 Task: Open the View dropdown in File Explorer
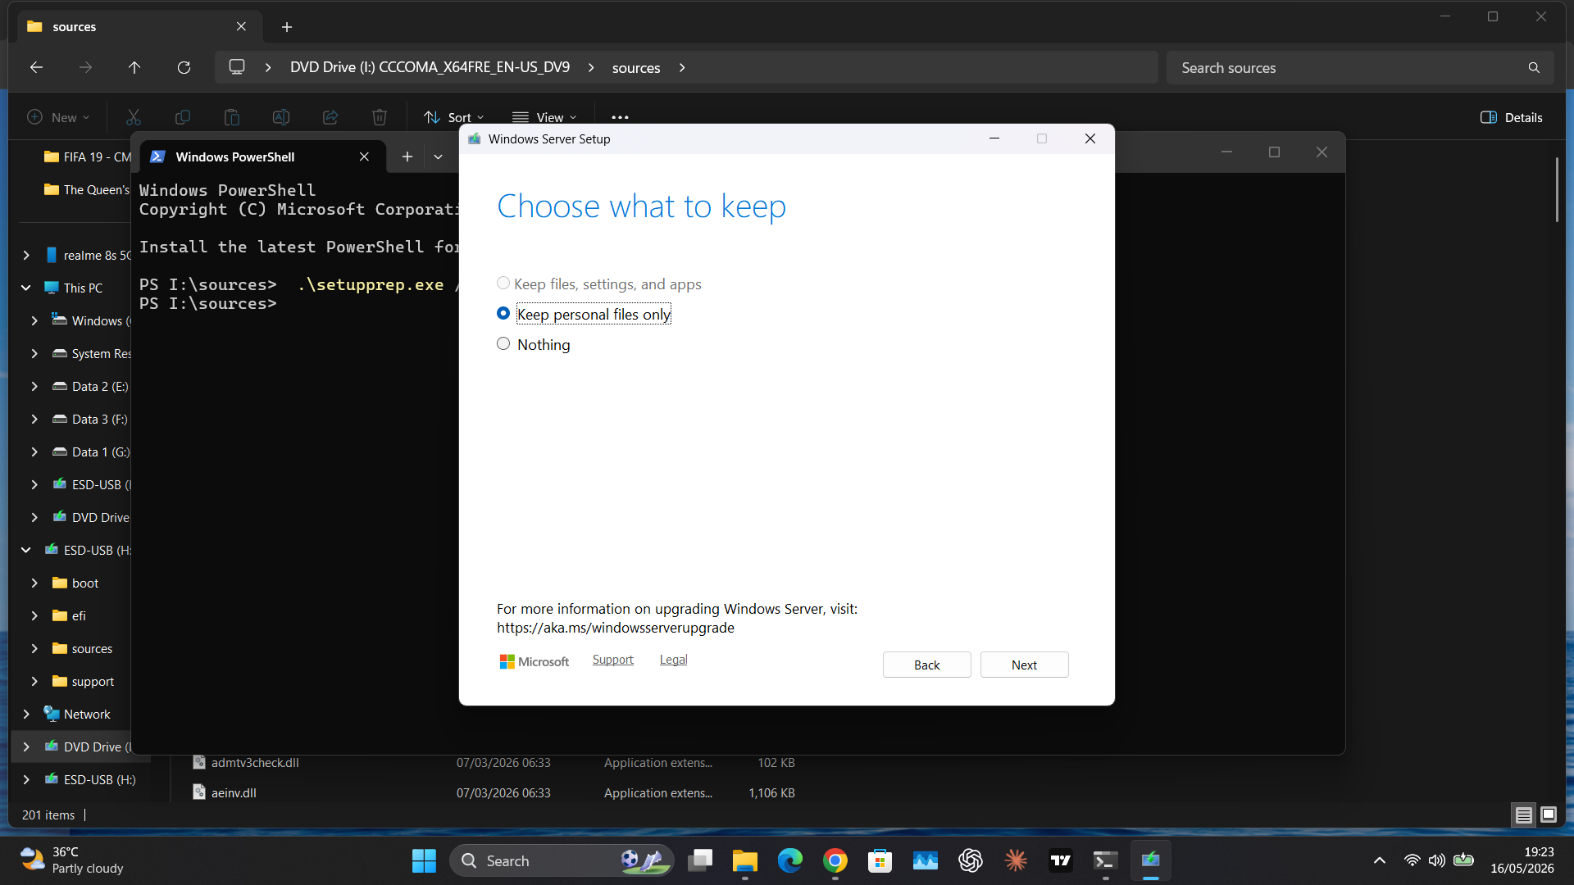544,117
